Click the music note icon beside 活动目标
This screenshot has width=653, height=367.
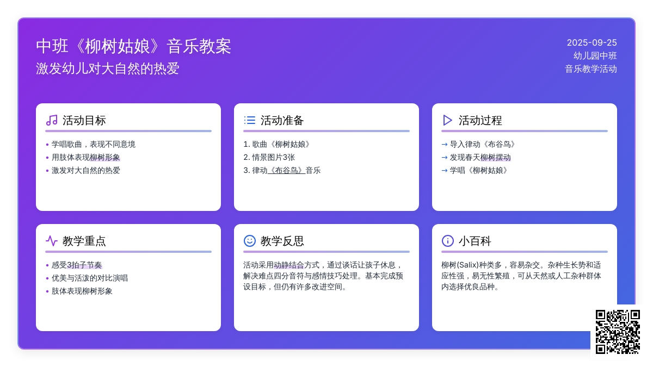pyautogui.click(x=52, y=120)
